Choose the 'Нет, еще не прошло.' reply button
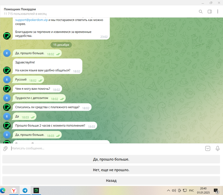This screenshot has width=223, height=195. pos(111,170)
